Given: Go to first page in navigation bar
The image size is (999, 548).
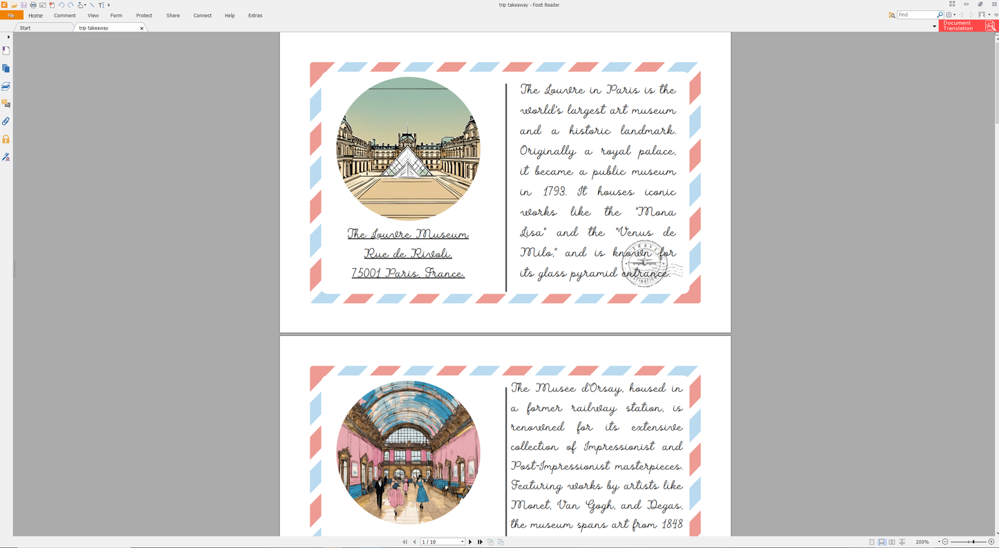Looking at the screenshot, I should 405,542.
